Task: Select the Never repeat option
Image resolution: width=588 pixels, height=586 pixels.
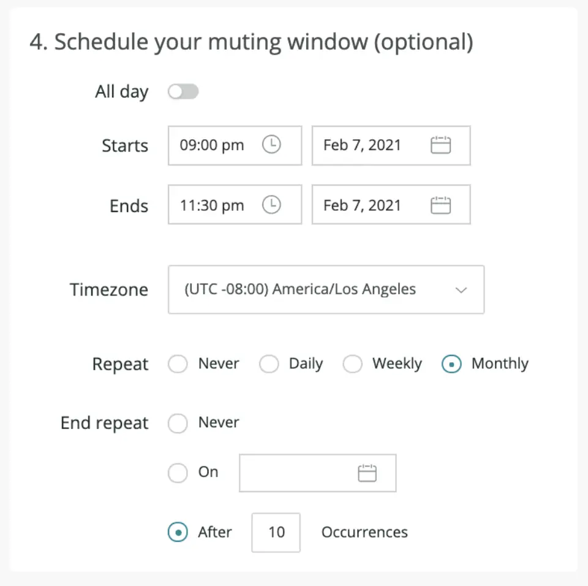Action: (178, 363)
